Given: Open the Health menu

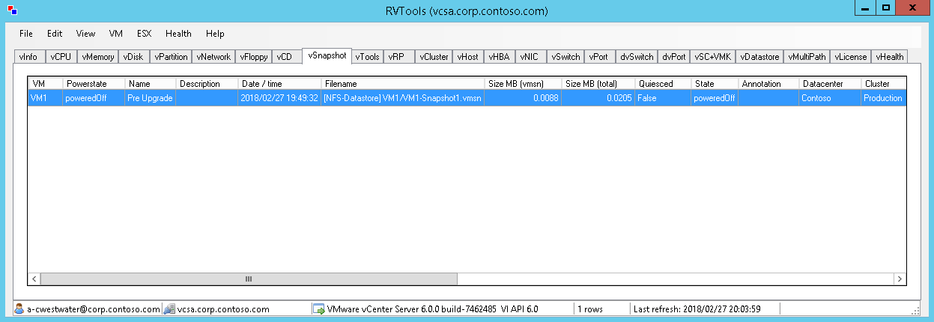Looking at the screenshot, I should [x=178, y=34].
